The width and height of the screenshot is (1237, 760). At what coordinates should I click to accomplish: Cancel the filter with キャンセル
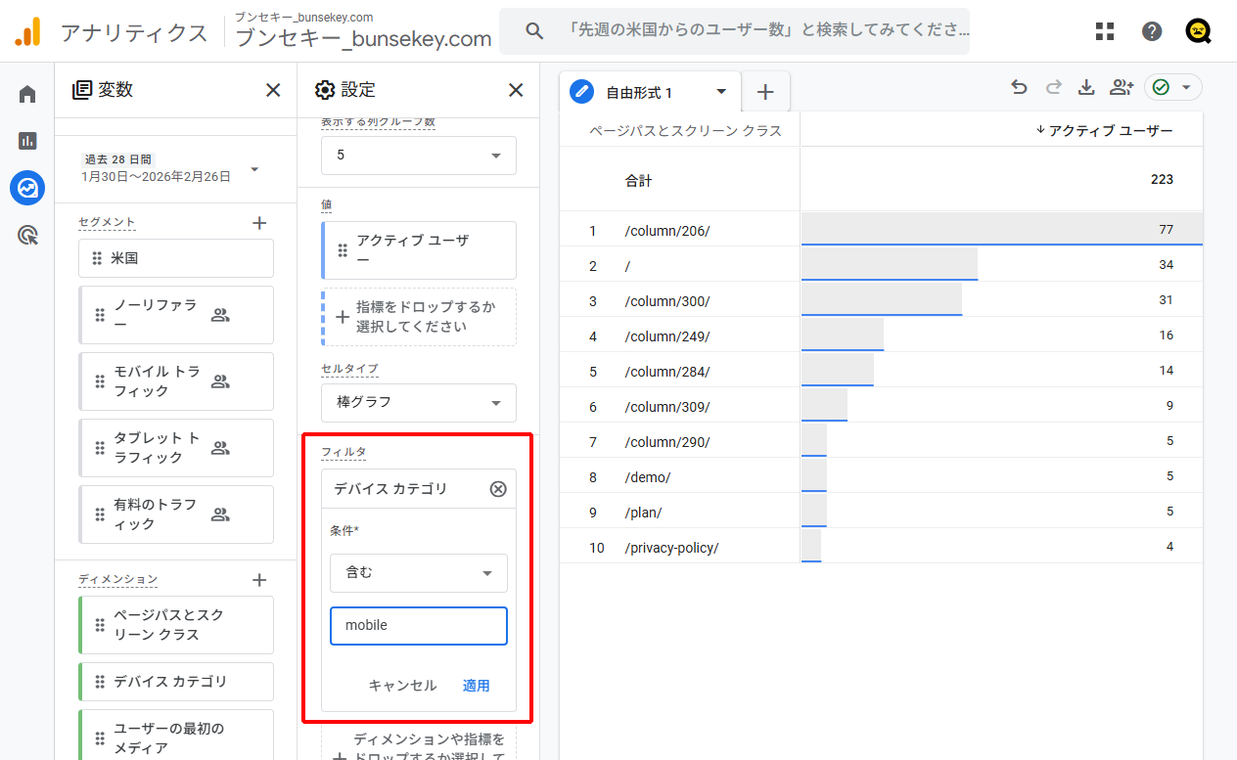402,685
